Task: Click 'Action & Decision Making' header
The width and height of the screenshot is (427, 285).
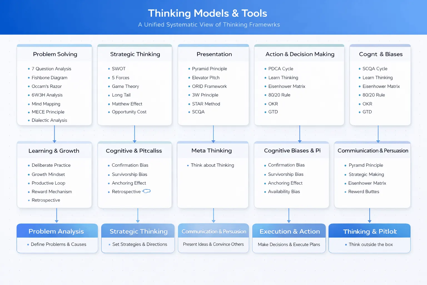Action: (300, 54)
